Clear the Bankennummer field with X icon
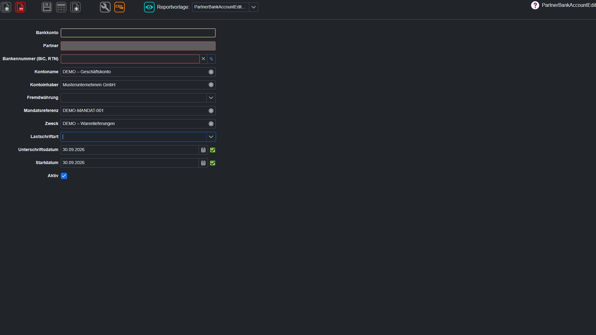The image size is (596, 335). point(203,59)
